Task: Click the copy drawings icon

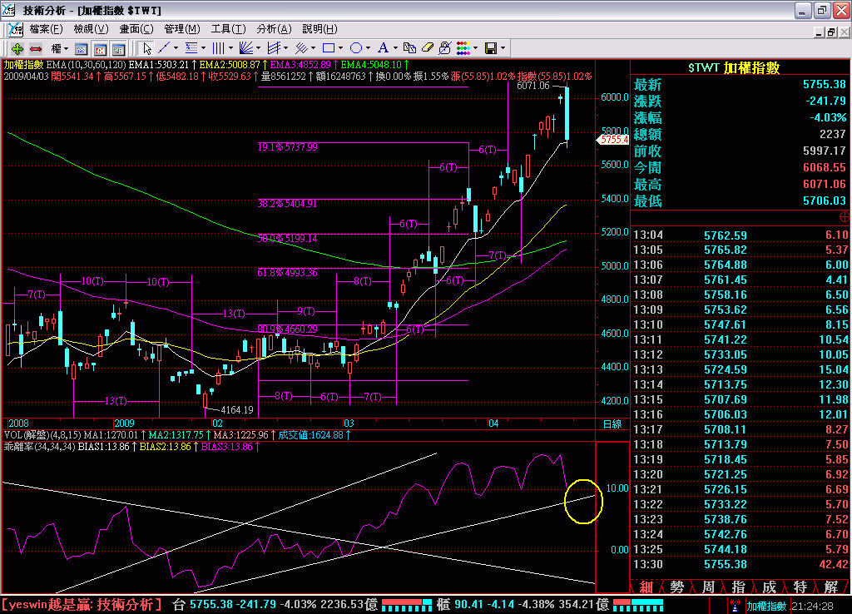Action: click(409, 48)
